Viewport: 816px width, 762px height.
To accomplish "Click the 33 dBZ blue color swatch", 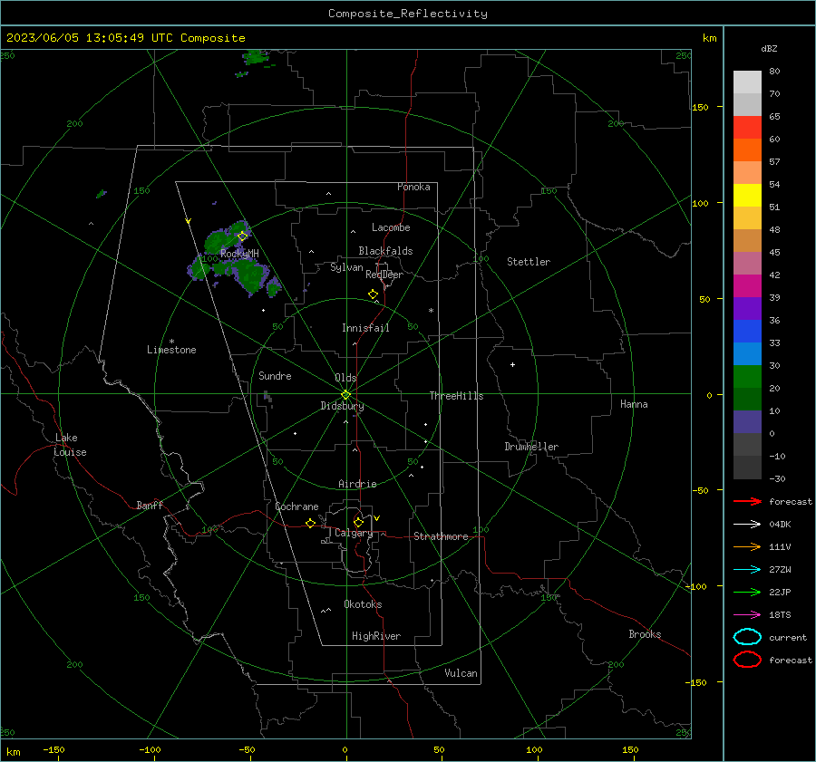I will coord(747,354).
